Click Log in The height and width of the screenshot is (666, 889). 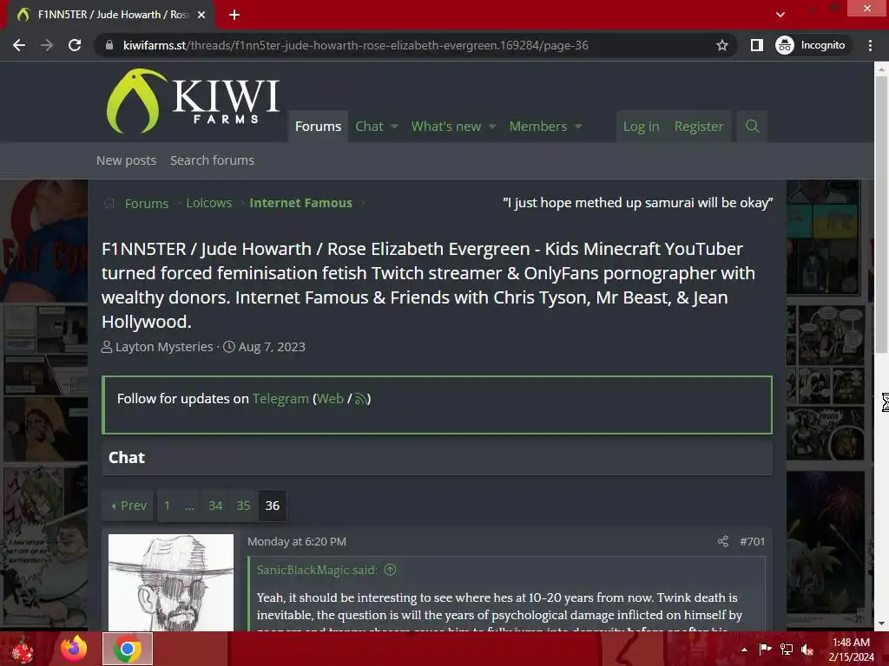642,127
